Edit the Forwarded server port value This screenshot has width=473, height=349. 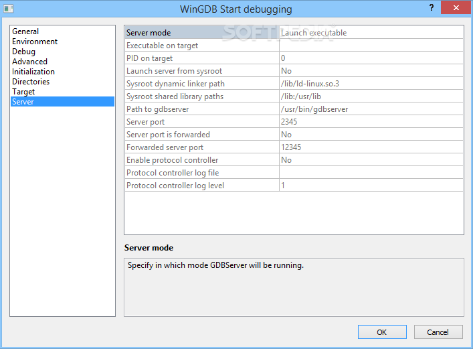pos(371,147)
